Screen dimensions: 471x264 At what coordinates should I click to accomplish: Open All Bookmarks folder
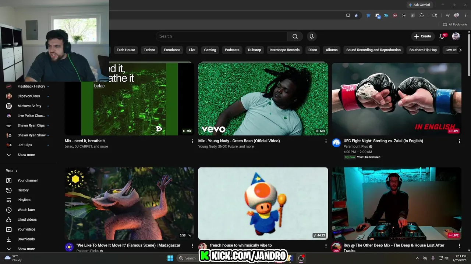tap(455, 25)
